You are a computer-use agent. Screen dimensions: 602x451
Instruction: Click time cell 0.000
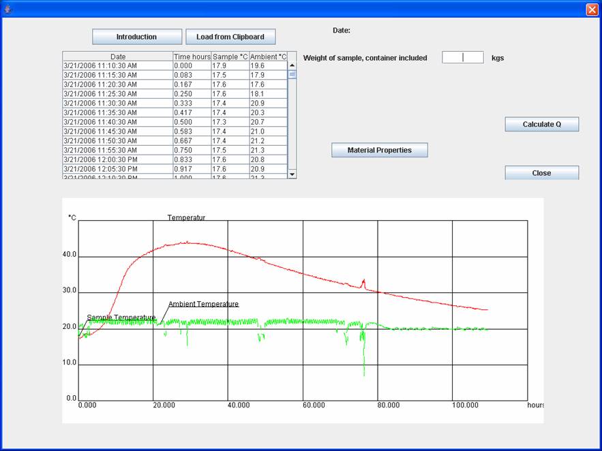[192, 65]
